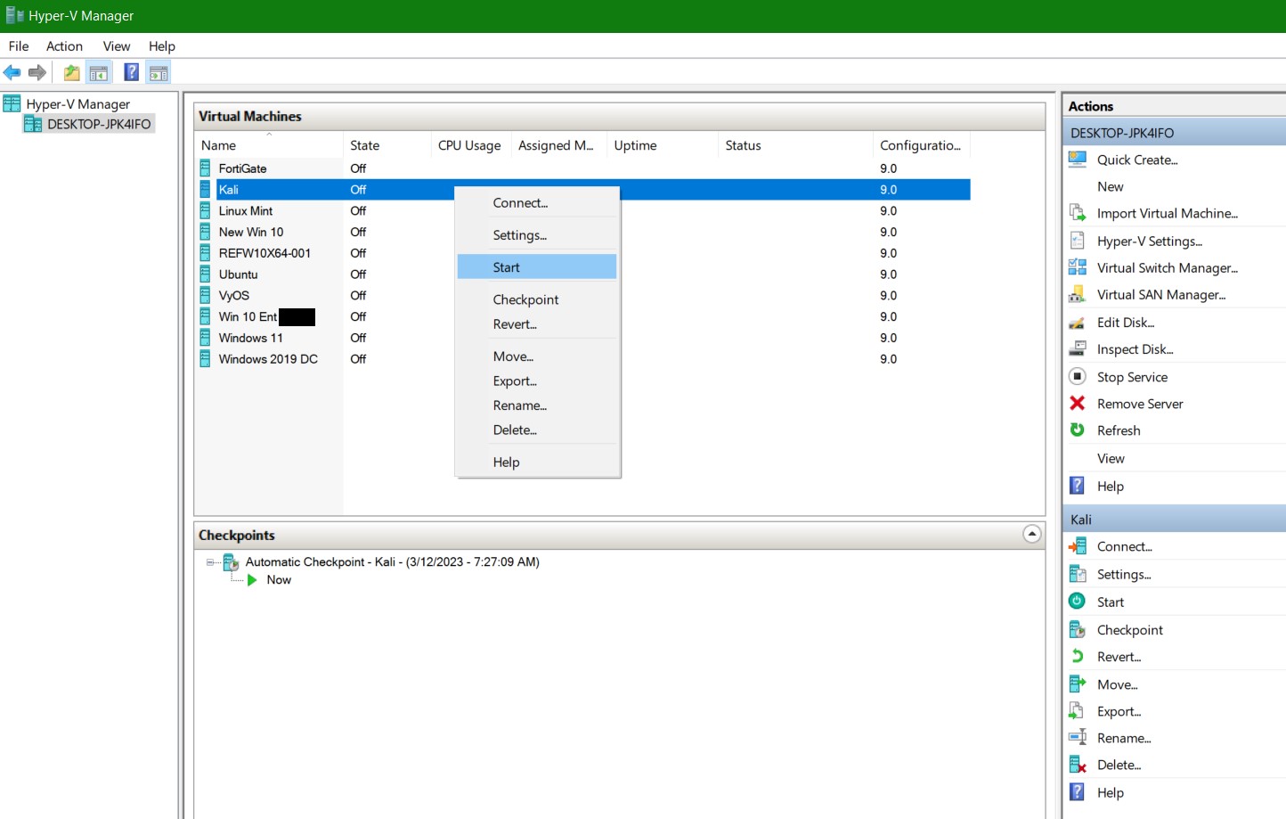The height and width of the screenshot is (819, 1286).
Task: Select the REFW10X64-001 virtual machine row
Action: (x=582, y=254)
